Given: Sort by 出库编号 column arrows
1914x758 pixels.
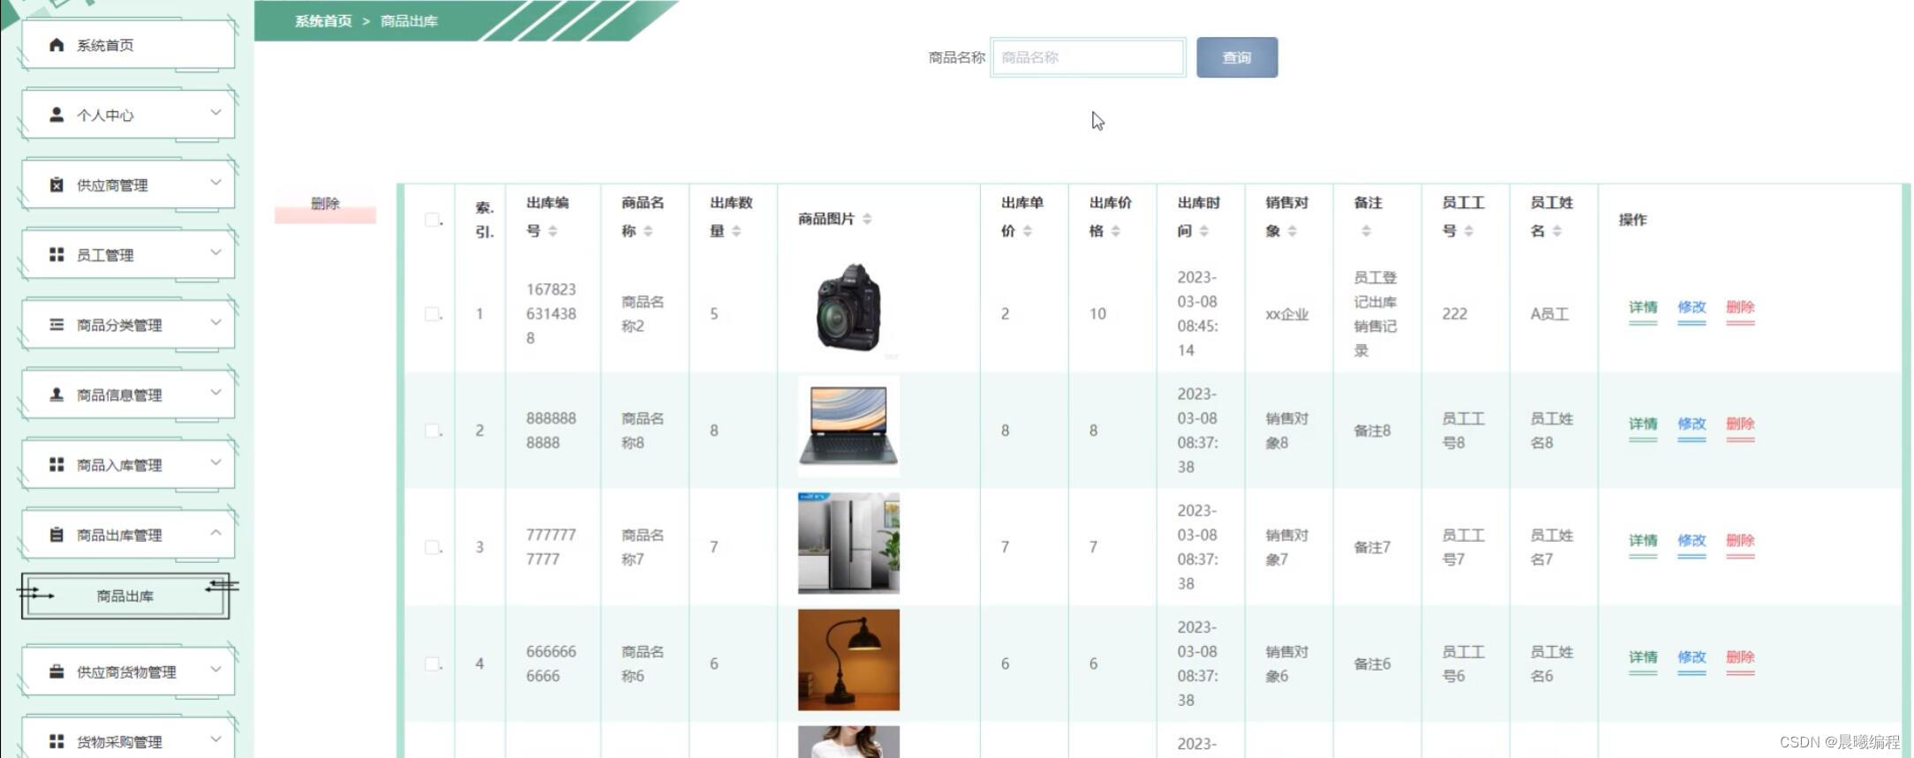Looking at the screenshot, I should click(x=553, y=231).
